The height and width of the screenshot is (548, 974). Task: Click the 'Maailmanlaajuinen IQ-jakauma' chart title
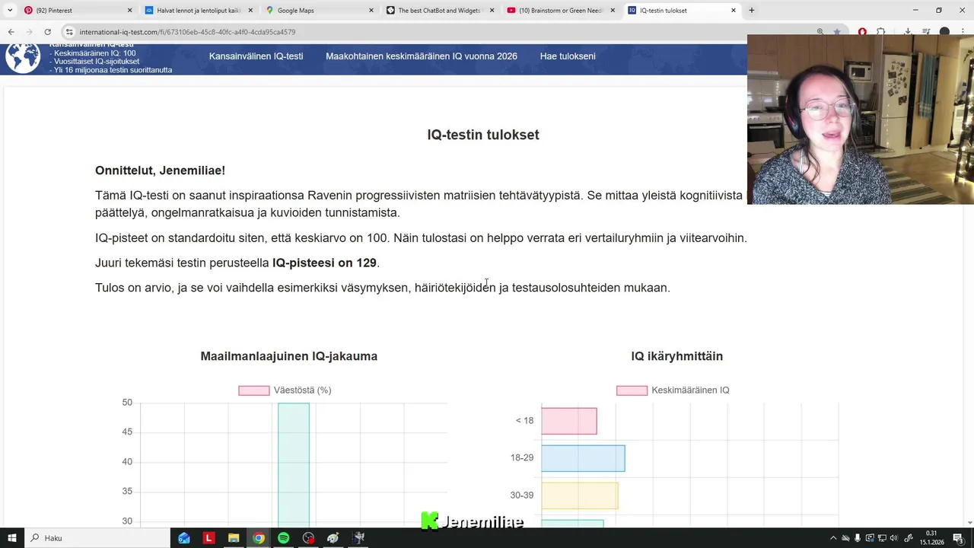[289, 356]
